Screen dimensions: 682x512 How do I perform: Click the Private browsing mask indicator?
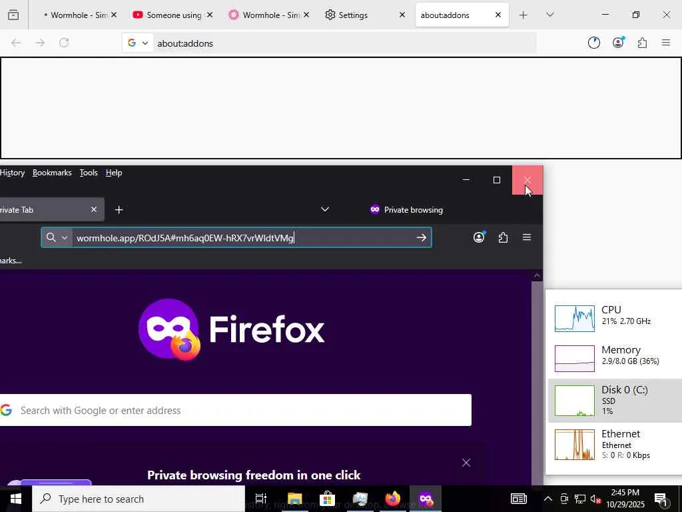point(406,210)
